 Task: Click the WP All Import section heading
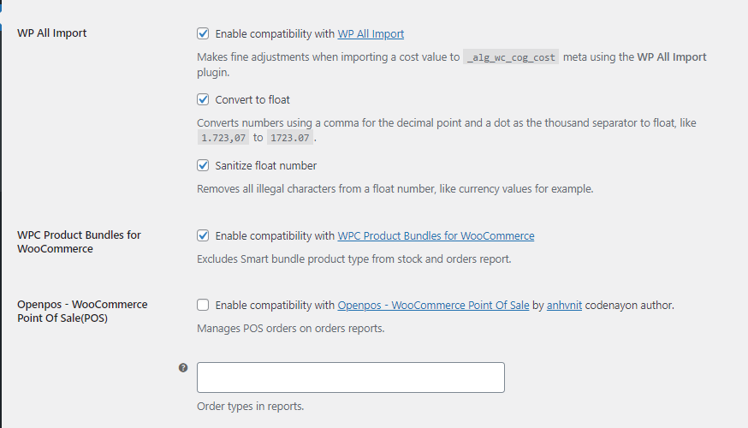52,33
